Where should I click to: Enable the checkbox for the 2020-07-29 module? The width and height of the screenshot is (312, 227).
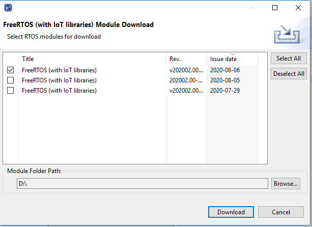[11, 91]
